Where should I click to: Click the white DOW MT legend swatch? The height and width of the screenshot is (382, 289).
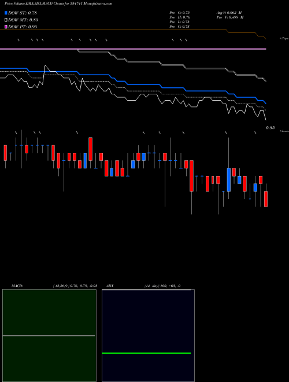(x=6, y=20)
